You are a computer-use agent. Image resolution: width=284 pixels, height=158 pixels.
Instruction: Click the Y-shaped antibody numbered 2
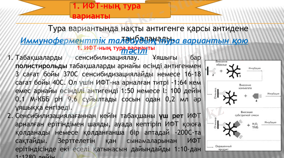pyautogui.click(x=212, y=71)
